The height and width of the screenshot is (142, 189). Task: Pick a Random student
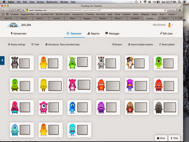(117, 44)
